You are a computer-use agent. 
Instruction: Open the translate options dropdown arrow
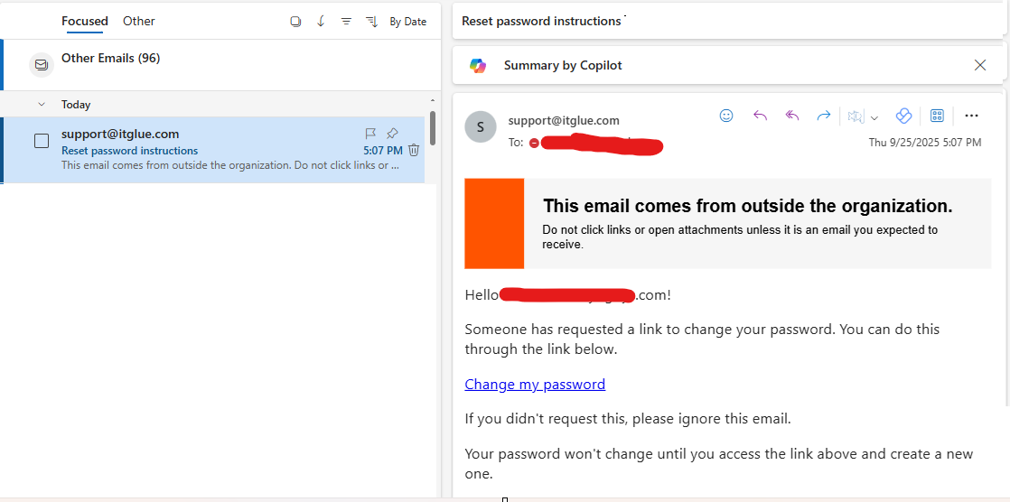(874, 117)
